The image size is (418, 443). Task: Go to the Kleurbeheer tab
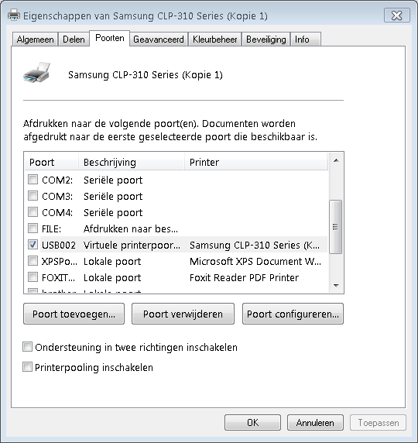click(x=214, y=39)
